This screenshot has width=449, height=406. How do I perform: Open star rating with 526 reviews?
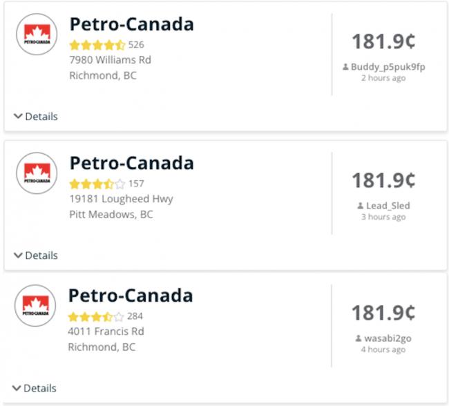tap(97, 45)
